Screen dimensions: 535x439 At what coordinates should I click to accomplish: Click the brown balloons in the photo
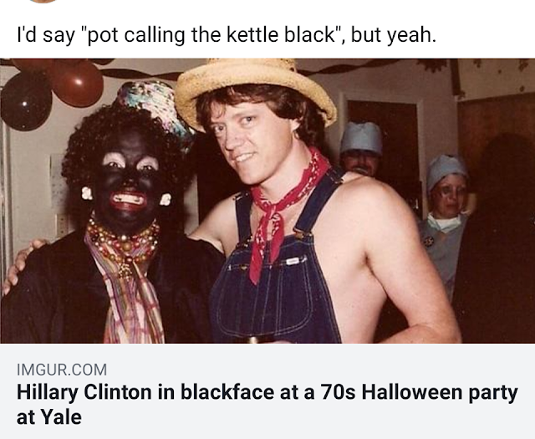tap(51, 93)
